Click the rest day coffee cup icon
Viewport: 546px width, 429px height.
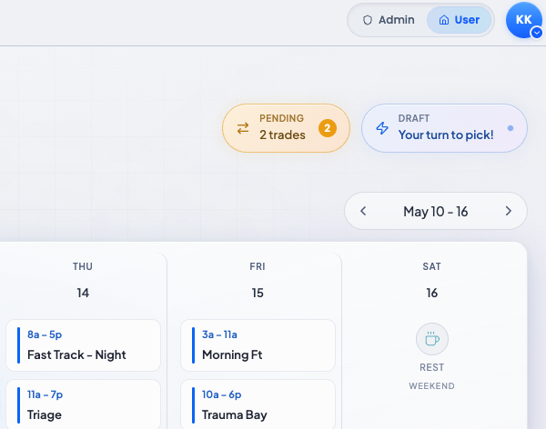click(x=431, y=339)
